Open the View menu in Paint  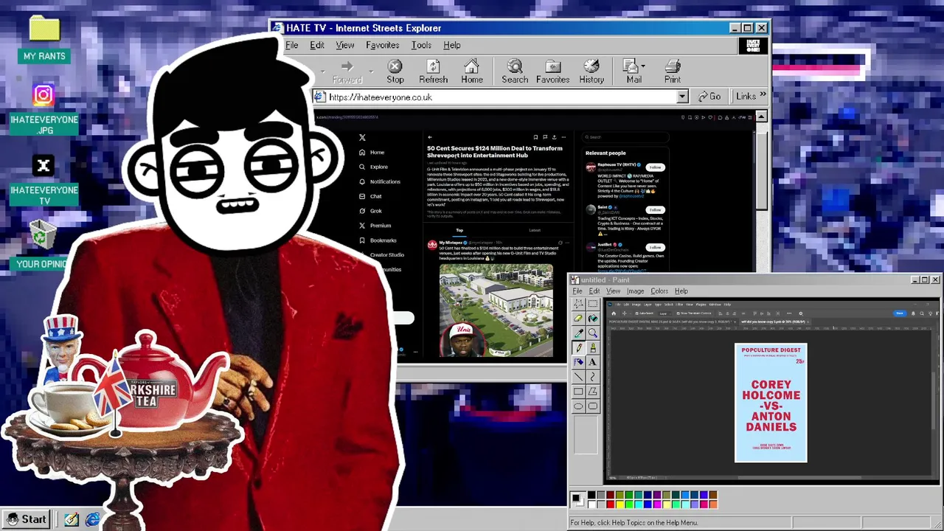(613, 291)
